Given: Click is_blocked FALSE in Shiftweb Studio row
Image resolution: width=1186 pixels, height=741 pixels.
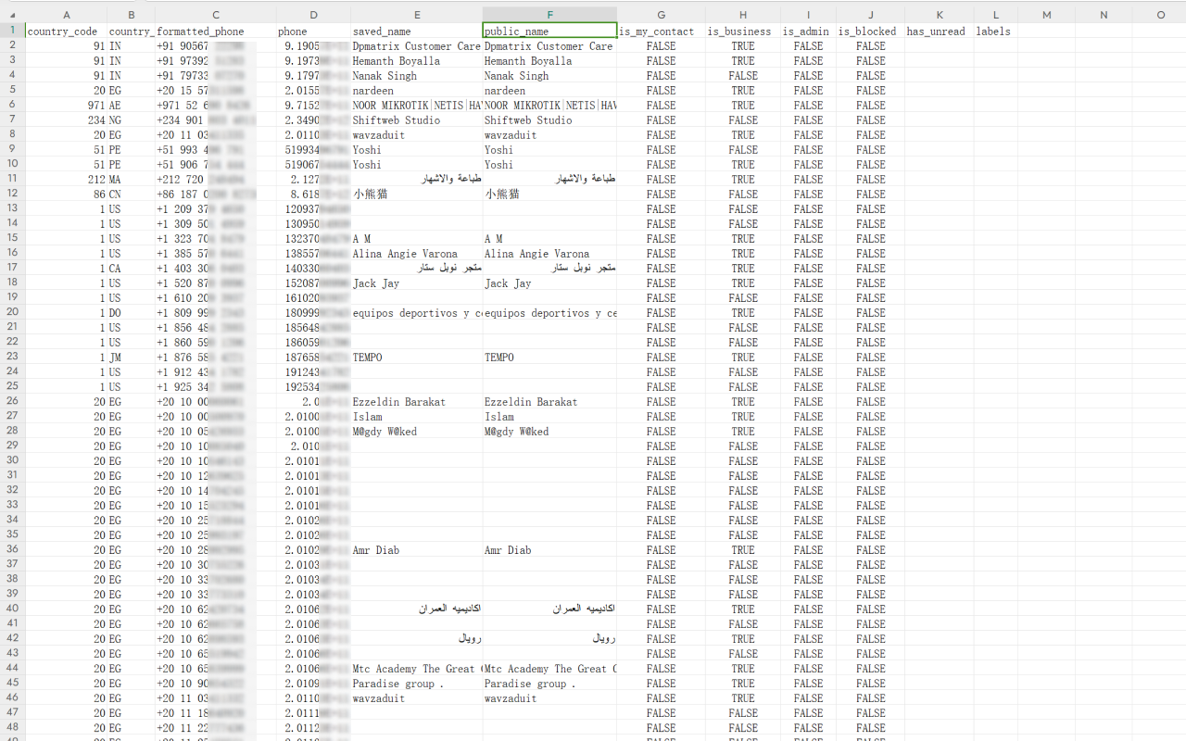Looking at the screenshot, I should click(x=870, y=120).
